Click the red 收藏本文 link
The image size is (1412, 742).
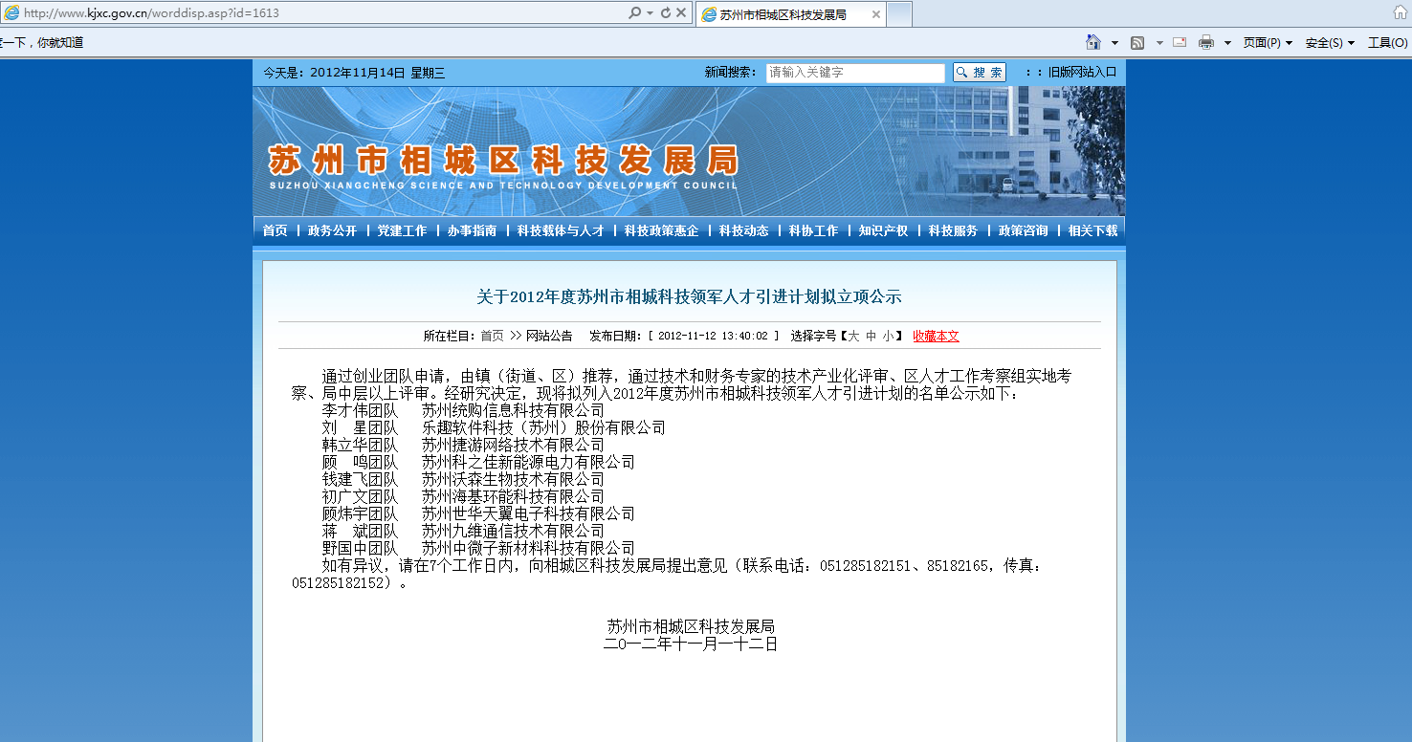point(936,336)
